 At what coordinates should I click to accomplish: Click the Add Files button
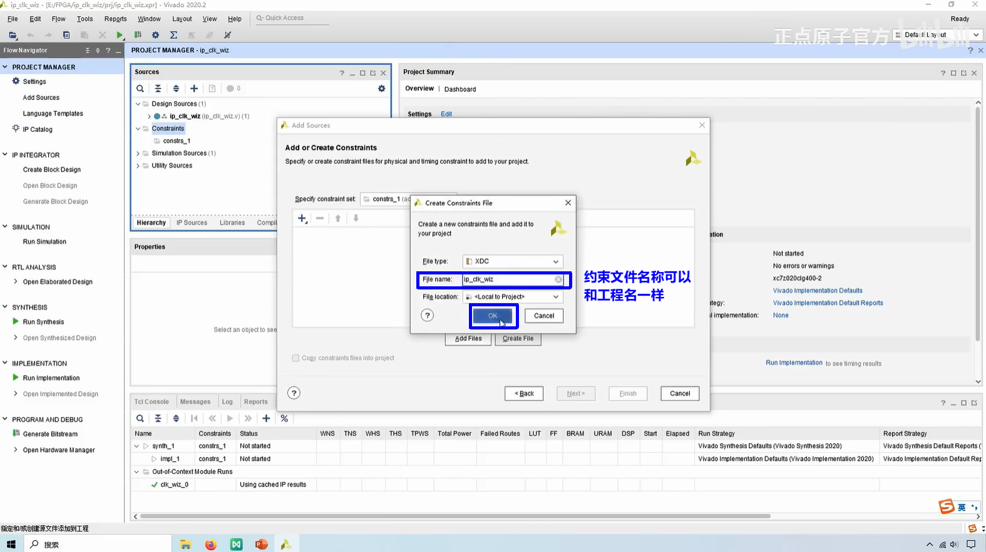coord(468,339)
